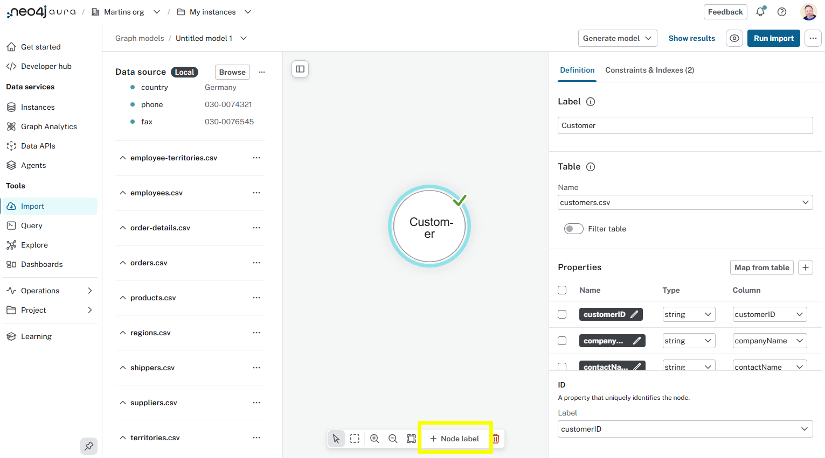This screenshot has height=458, width=825.
Task: Fit the graph model to the view
Action: (x=411, y=438)
